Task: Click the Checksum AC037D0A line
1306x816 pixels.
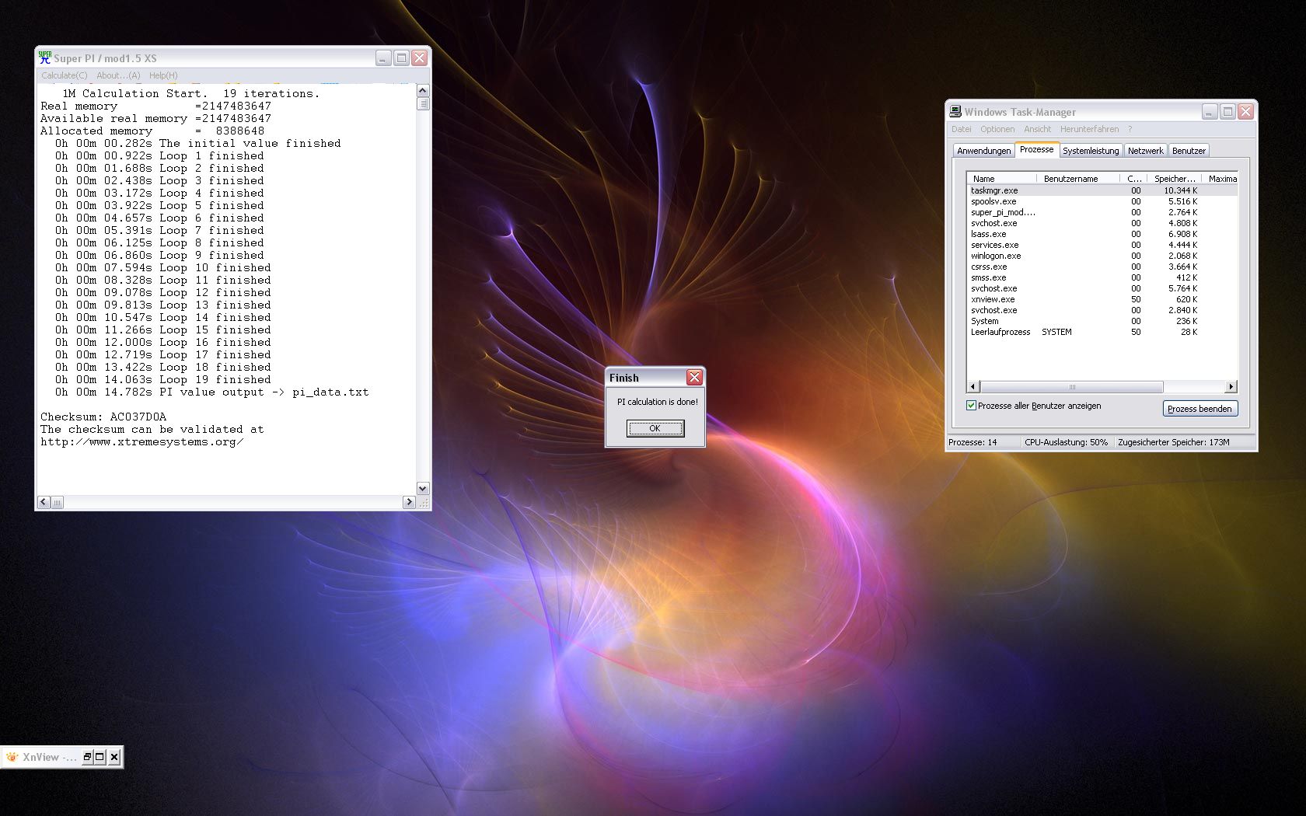Action: 103,417
